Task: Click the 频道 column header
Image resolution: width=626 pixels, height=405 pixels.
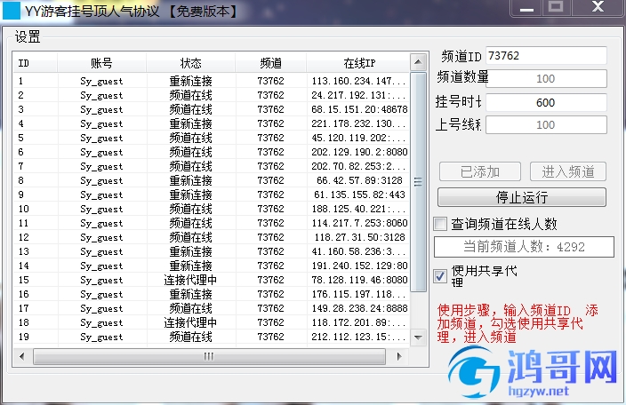Action: (270, 63)
